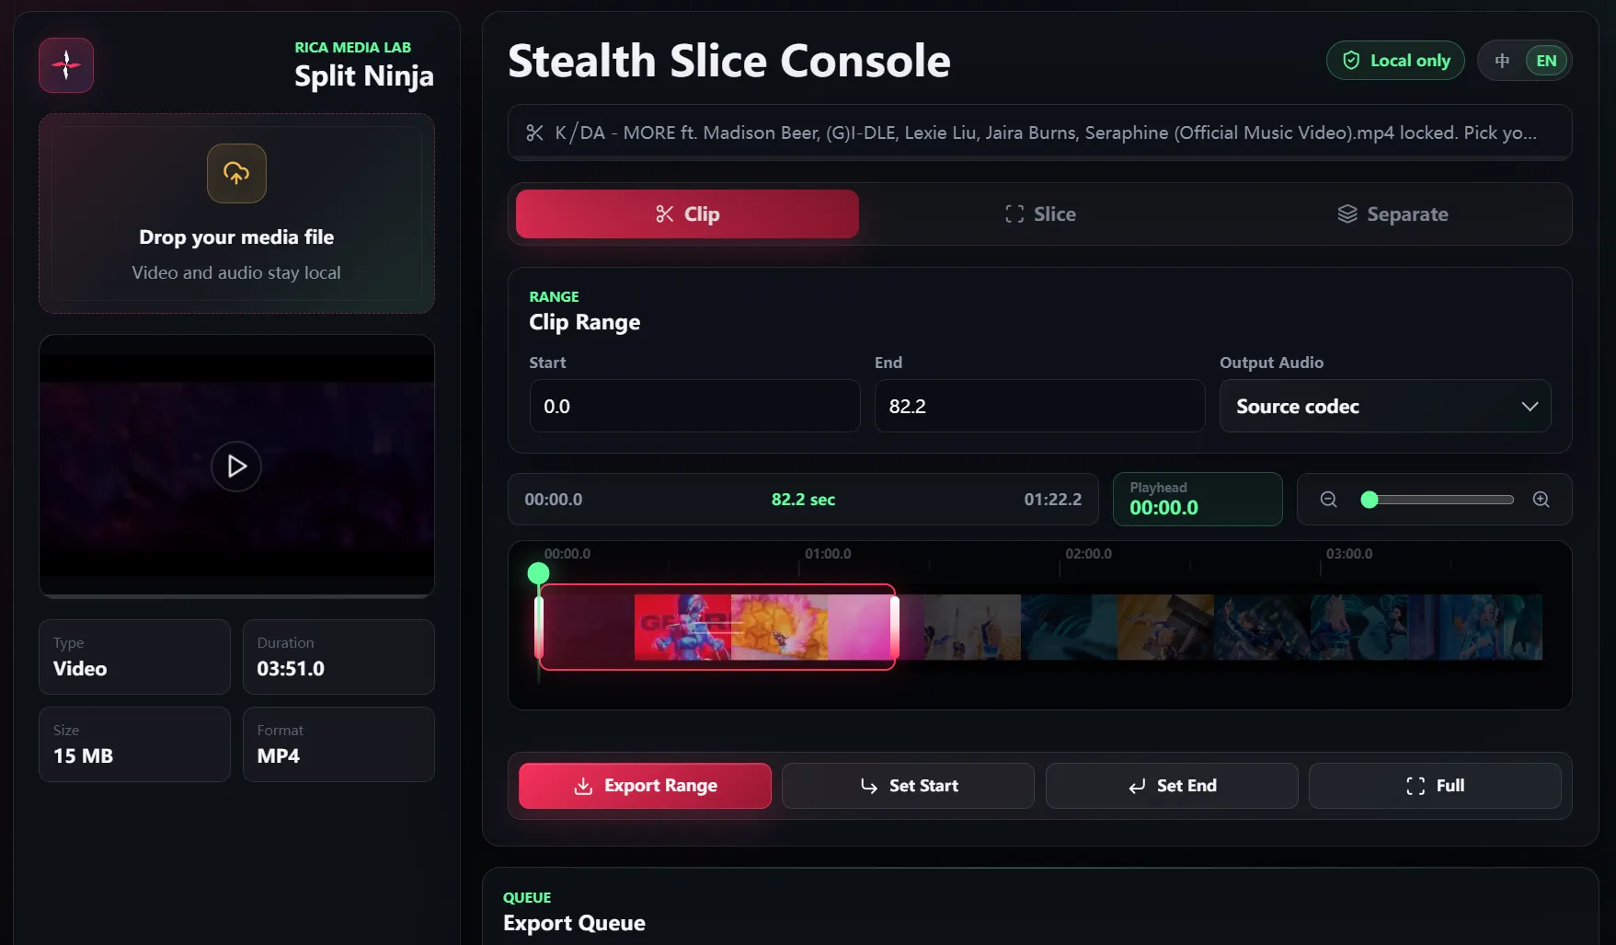This screenshot has width=1616, height=945.
Task: Click the timeline zoom slider handle
Action: tap(1370, 500)
